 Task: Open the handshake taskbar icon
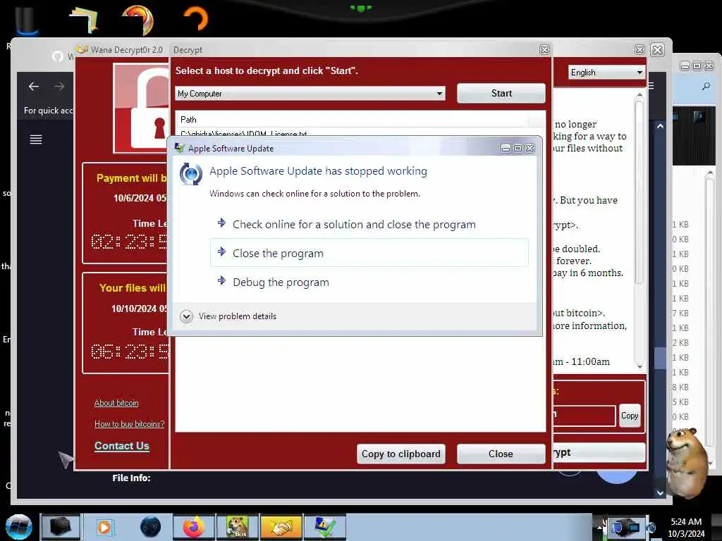[x=281, y=527]
